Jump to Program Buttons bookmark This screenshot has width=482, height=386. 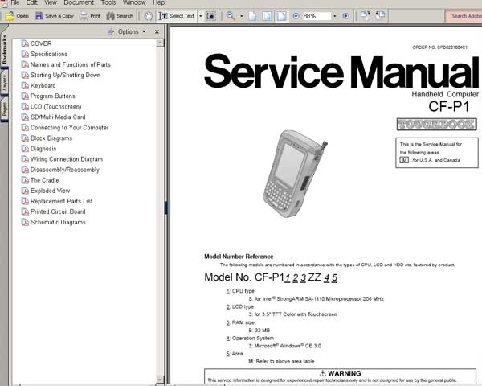(52, 96)
